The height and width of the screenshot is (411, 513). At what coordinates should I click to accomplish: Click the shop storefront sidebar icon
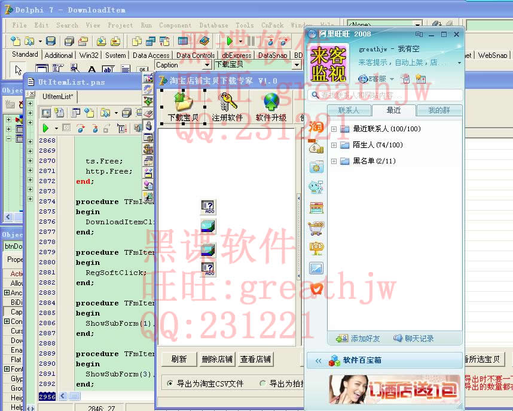tap(316, 208)
